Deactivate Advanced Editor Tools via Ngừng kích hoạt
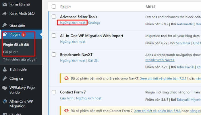Image resolution: width=201 pixels, height=115 pixels. [73, 23]
